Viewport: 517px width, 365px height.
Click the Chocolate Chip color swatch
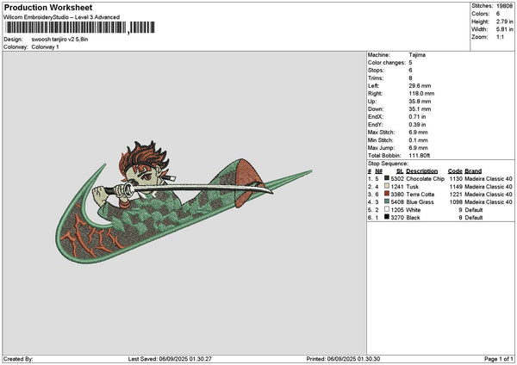(387, 178)
